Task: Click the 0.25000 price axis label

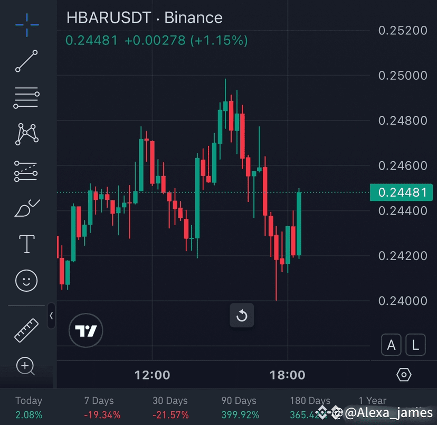Action: click(x=403, y=76)
